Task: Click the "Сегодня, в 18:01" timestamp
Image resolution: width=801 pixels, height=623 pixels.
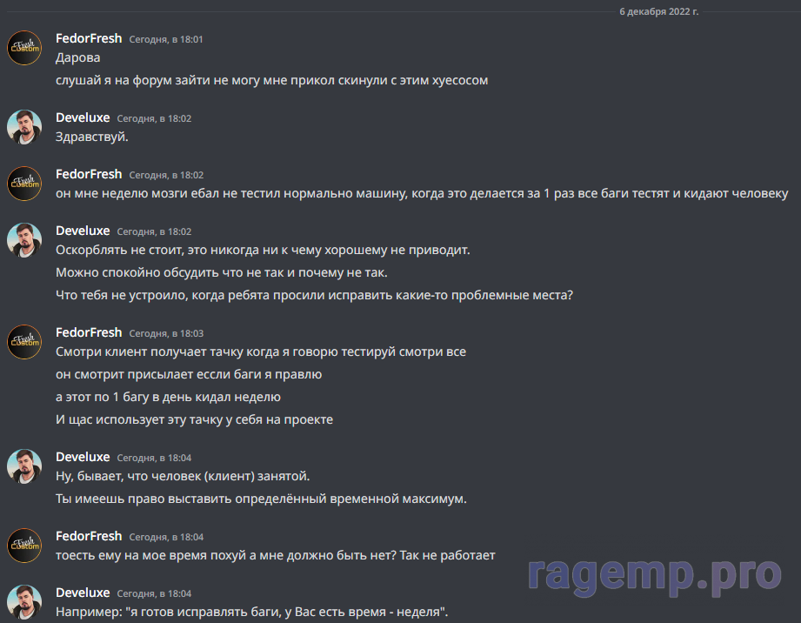Action: click(x=166, y=39)
